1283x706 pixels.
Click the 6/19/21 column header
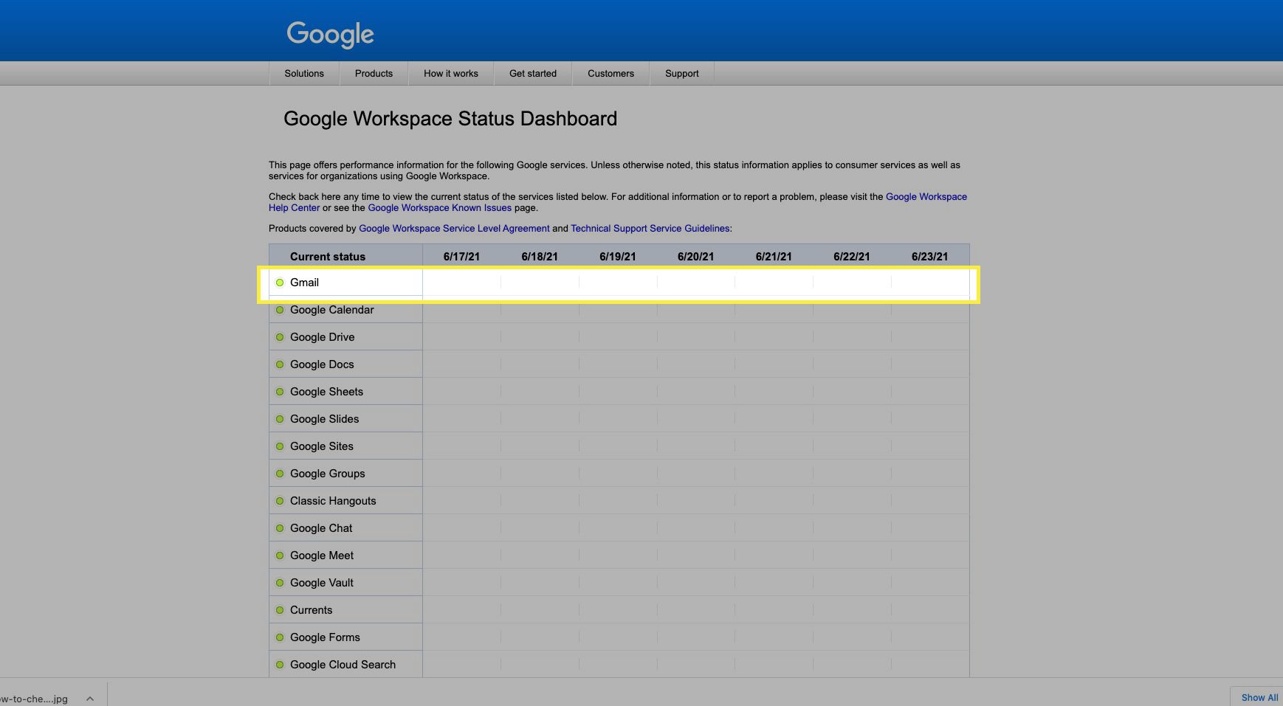[618, 257]
